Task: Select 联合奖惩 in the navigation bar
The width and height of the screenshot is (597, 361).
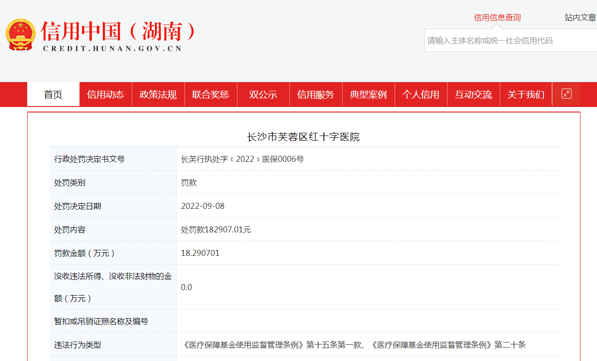Action: tap(211, 95)
